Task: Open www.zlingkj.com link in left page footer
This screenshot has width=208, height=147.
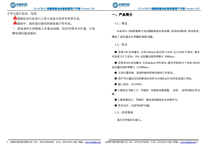Action: (x=93, y=142)
